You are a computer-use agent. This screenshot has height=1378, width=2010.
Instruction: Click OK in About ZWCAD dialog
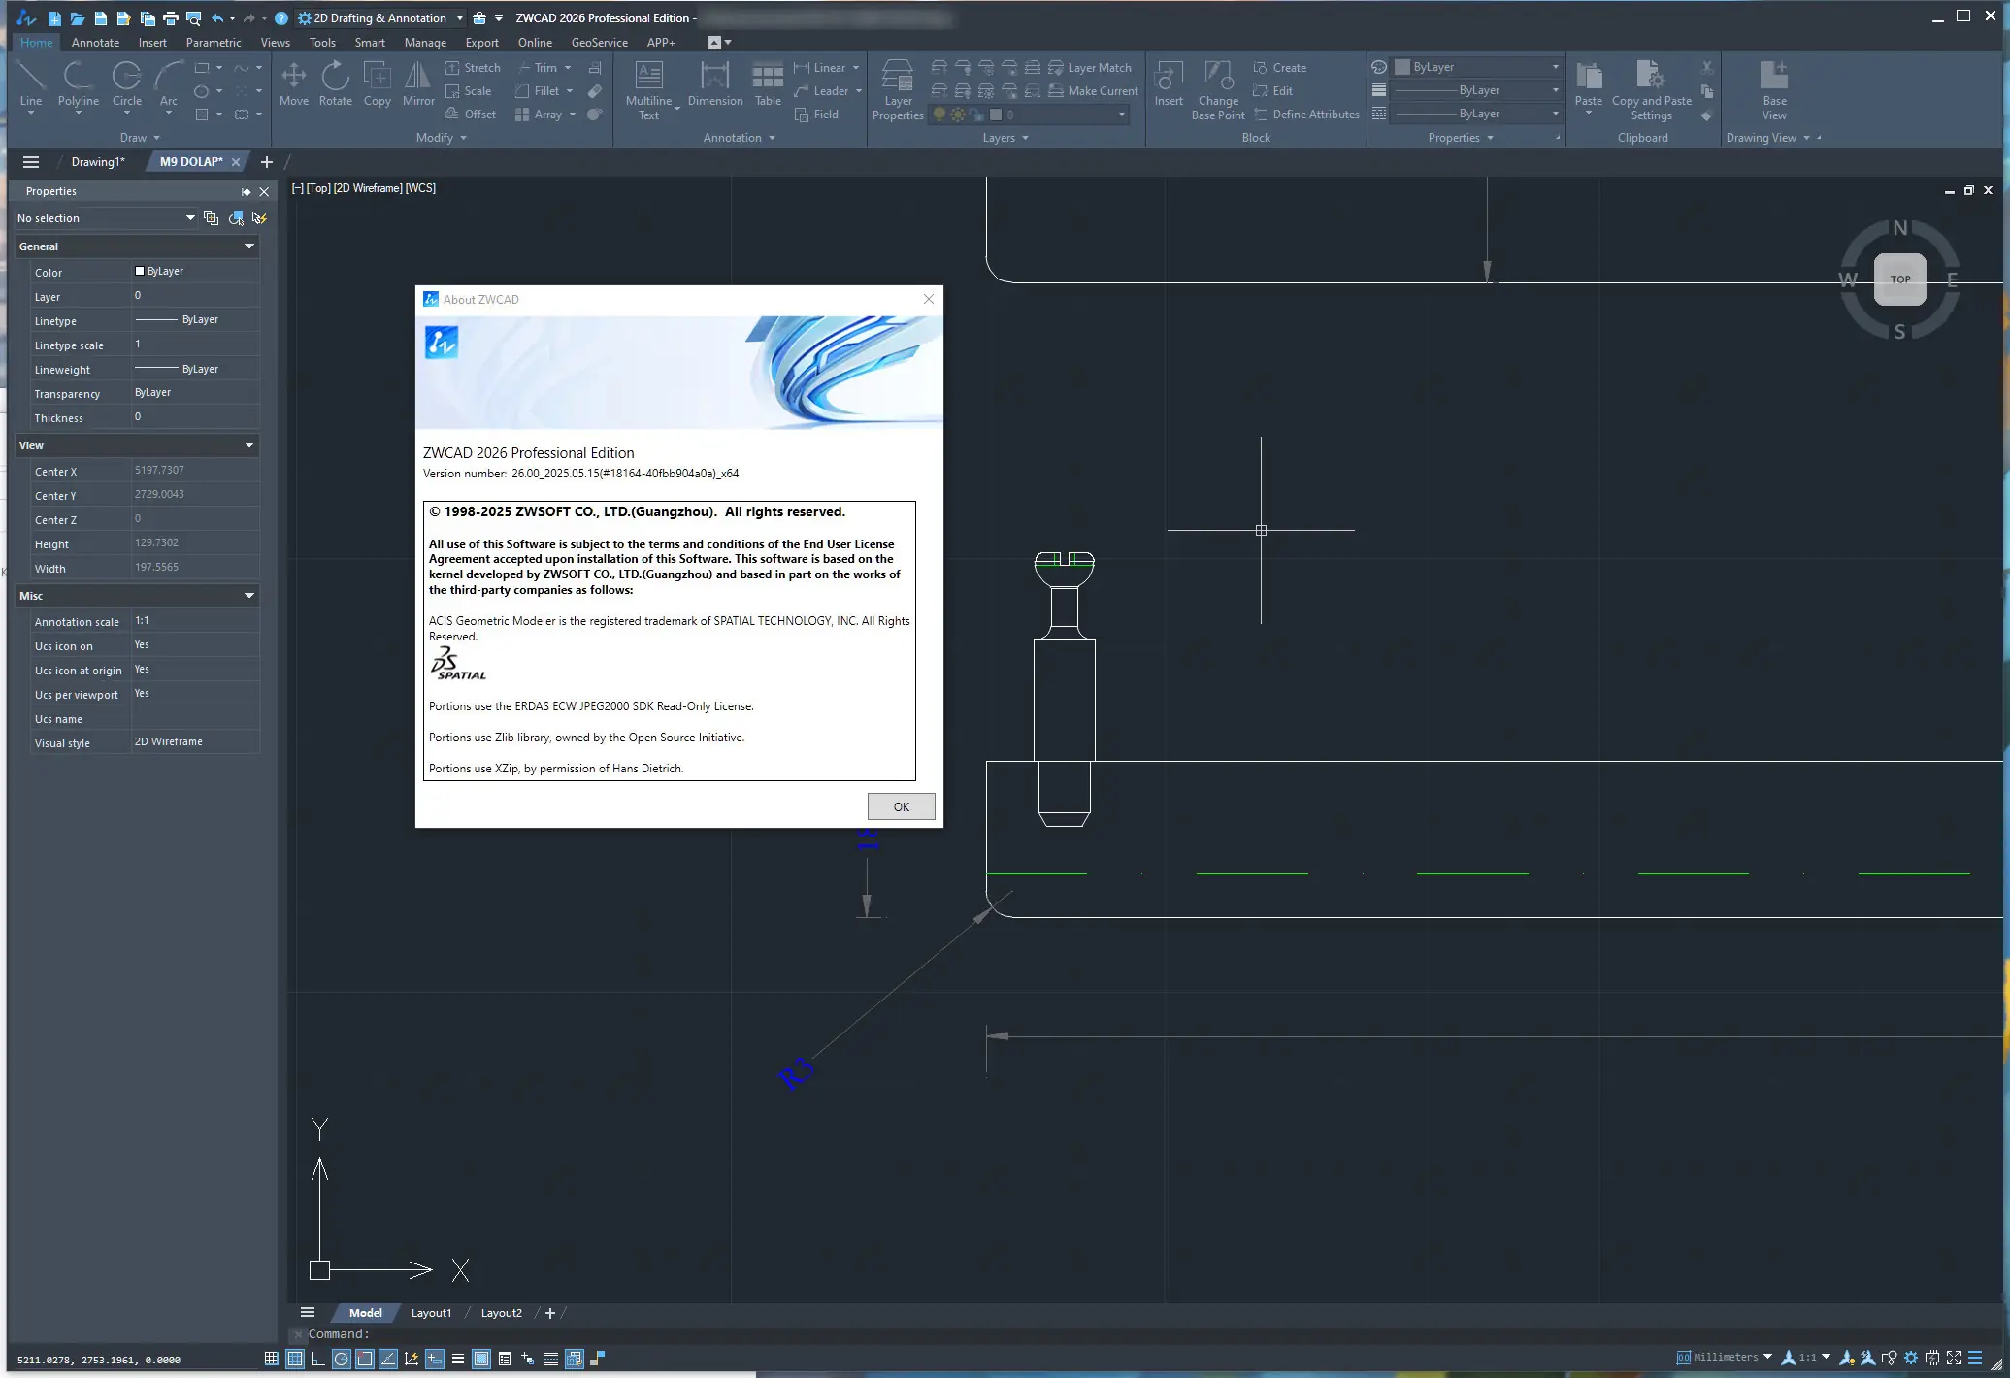click(901, 806)
